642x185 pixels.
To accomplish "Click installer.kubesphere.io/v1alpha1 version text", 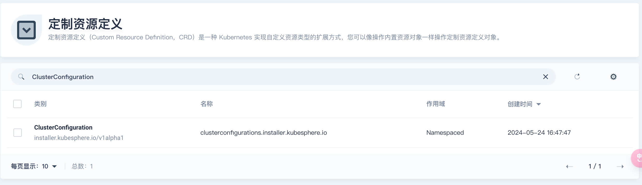I will (x=79, y=138).
